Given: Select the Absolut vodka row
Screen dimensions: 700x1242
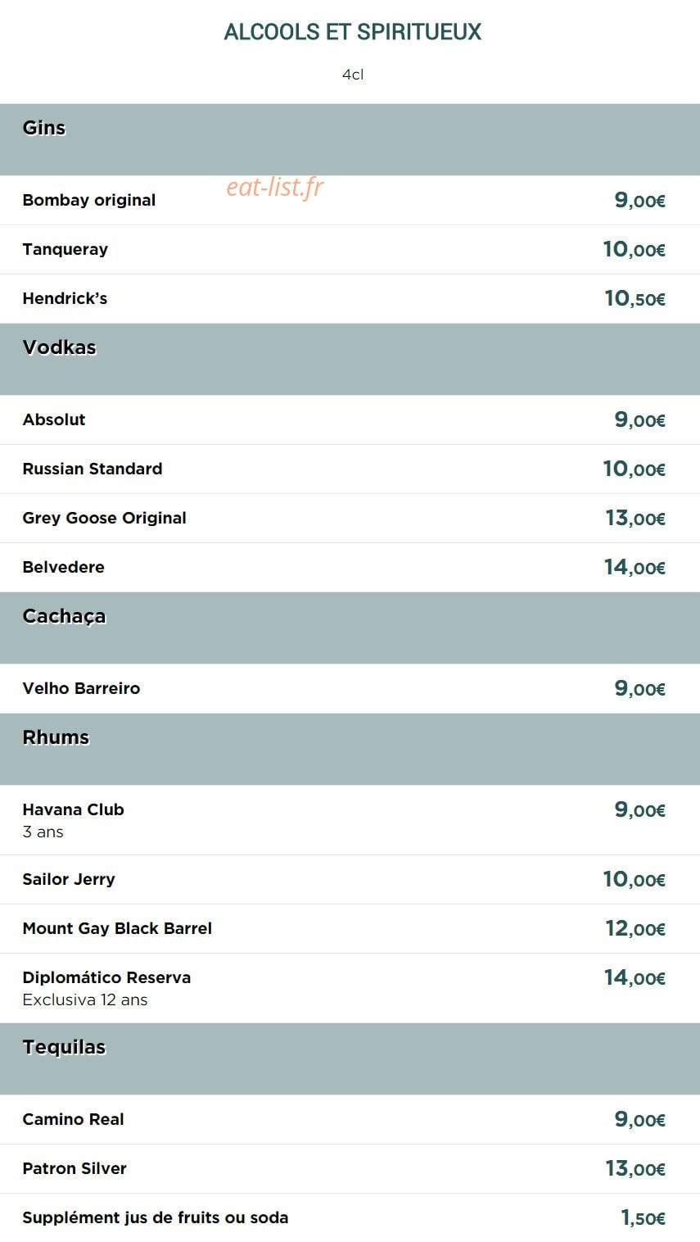Looking at the screenshot, I should 350,419.
